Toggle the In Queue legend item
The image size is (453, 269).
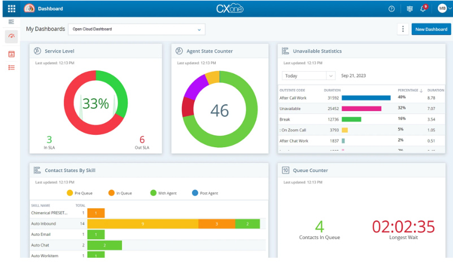coord(120,193)
